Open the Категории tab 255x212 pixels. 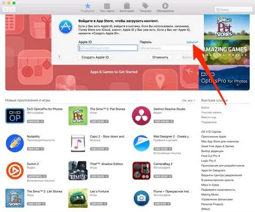(x=127, y=8)
